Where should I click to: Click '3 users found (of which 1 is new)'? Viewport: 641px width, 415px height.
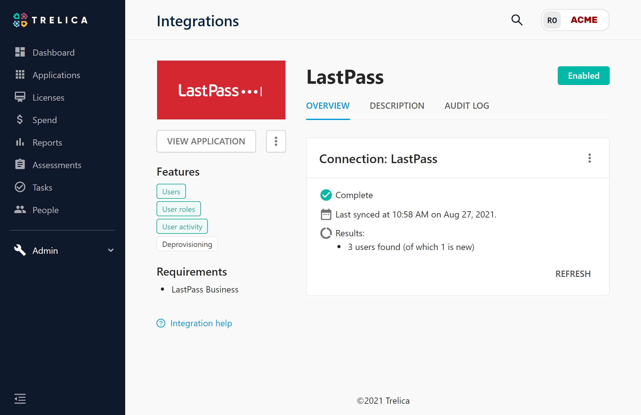[411, 247]
